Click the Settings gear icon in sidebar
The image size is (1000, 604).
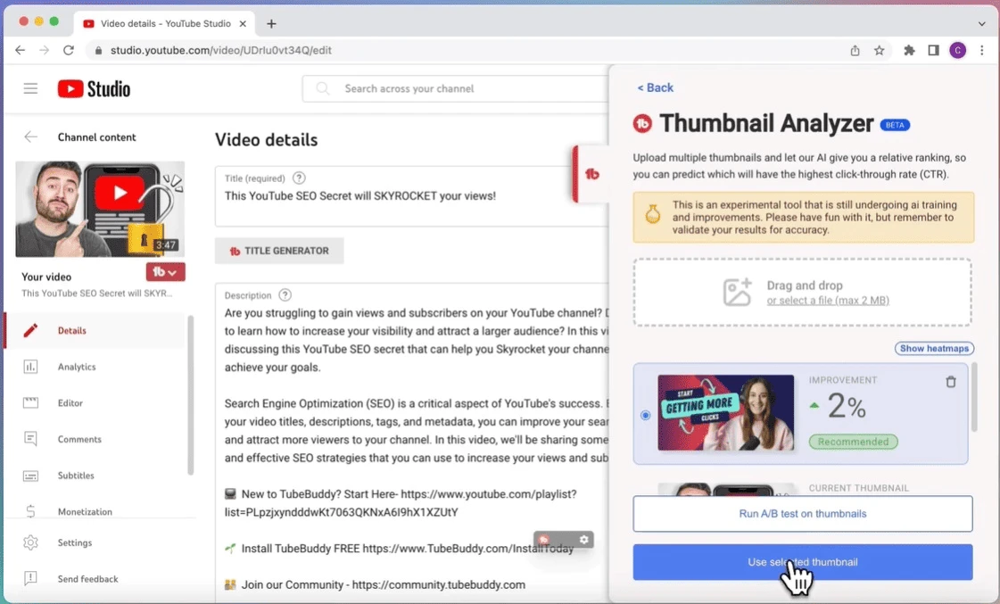point(30,542)
